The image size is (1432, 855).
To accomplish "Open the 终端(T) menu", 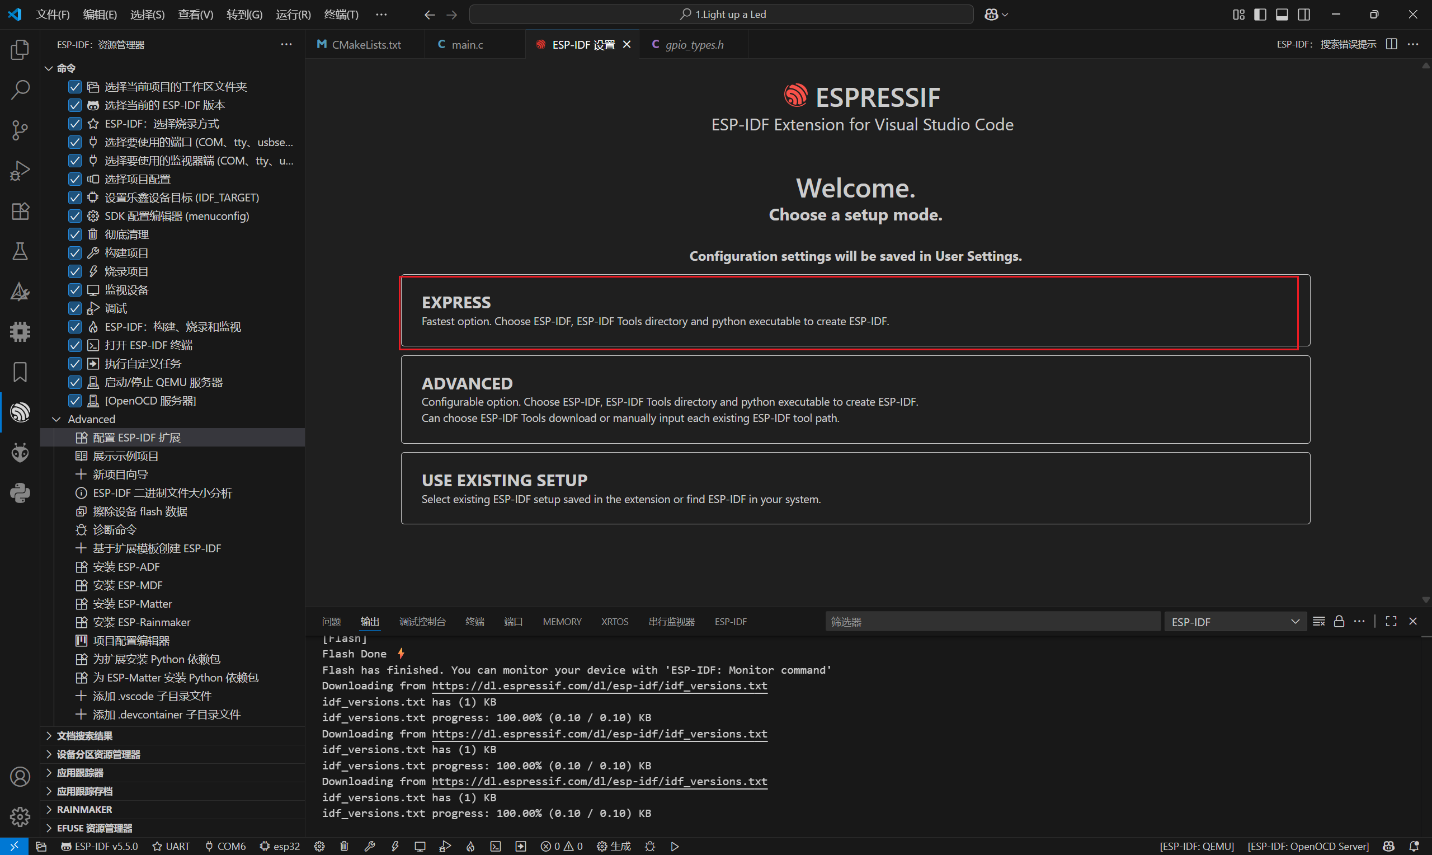I will [341, 15].
